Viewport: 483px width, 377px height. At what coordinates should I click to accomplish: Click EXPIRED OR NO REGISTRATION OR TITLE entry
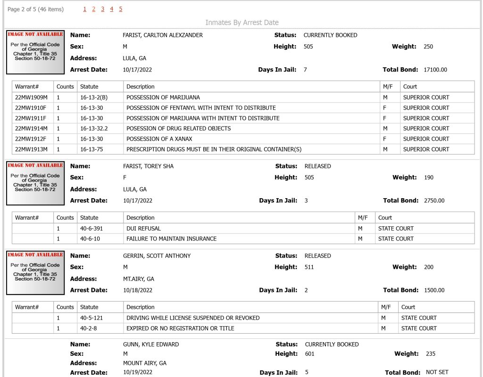click(180, 329)
